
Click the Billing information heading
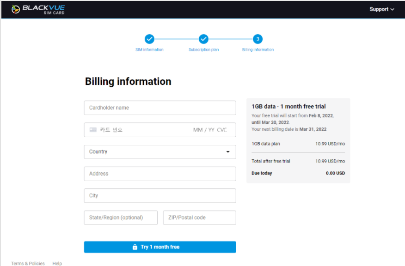128,82
